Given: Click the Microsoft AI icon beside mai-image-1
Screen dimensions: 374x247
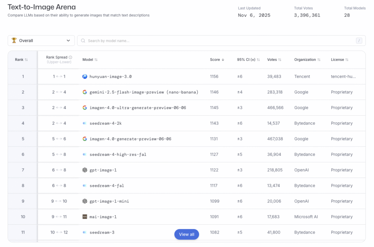Looking at the screenshot, I should tap(85, 217).
